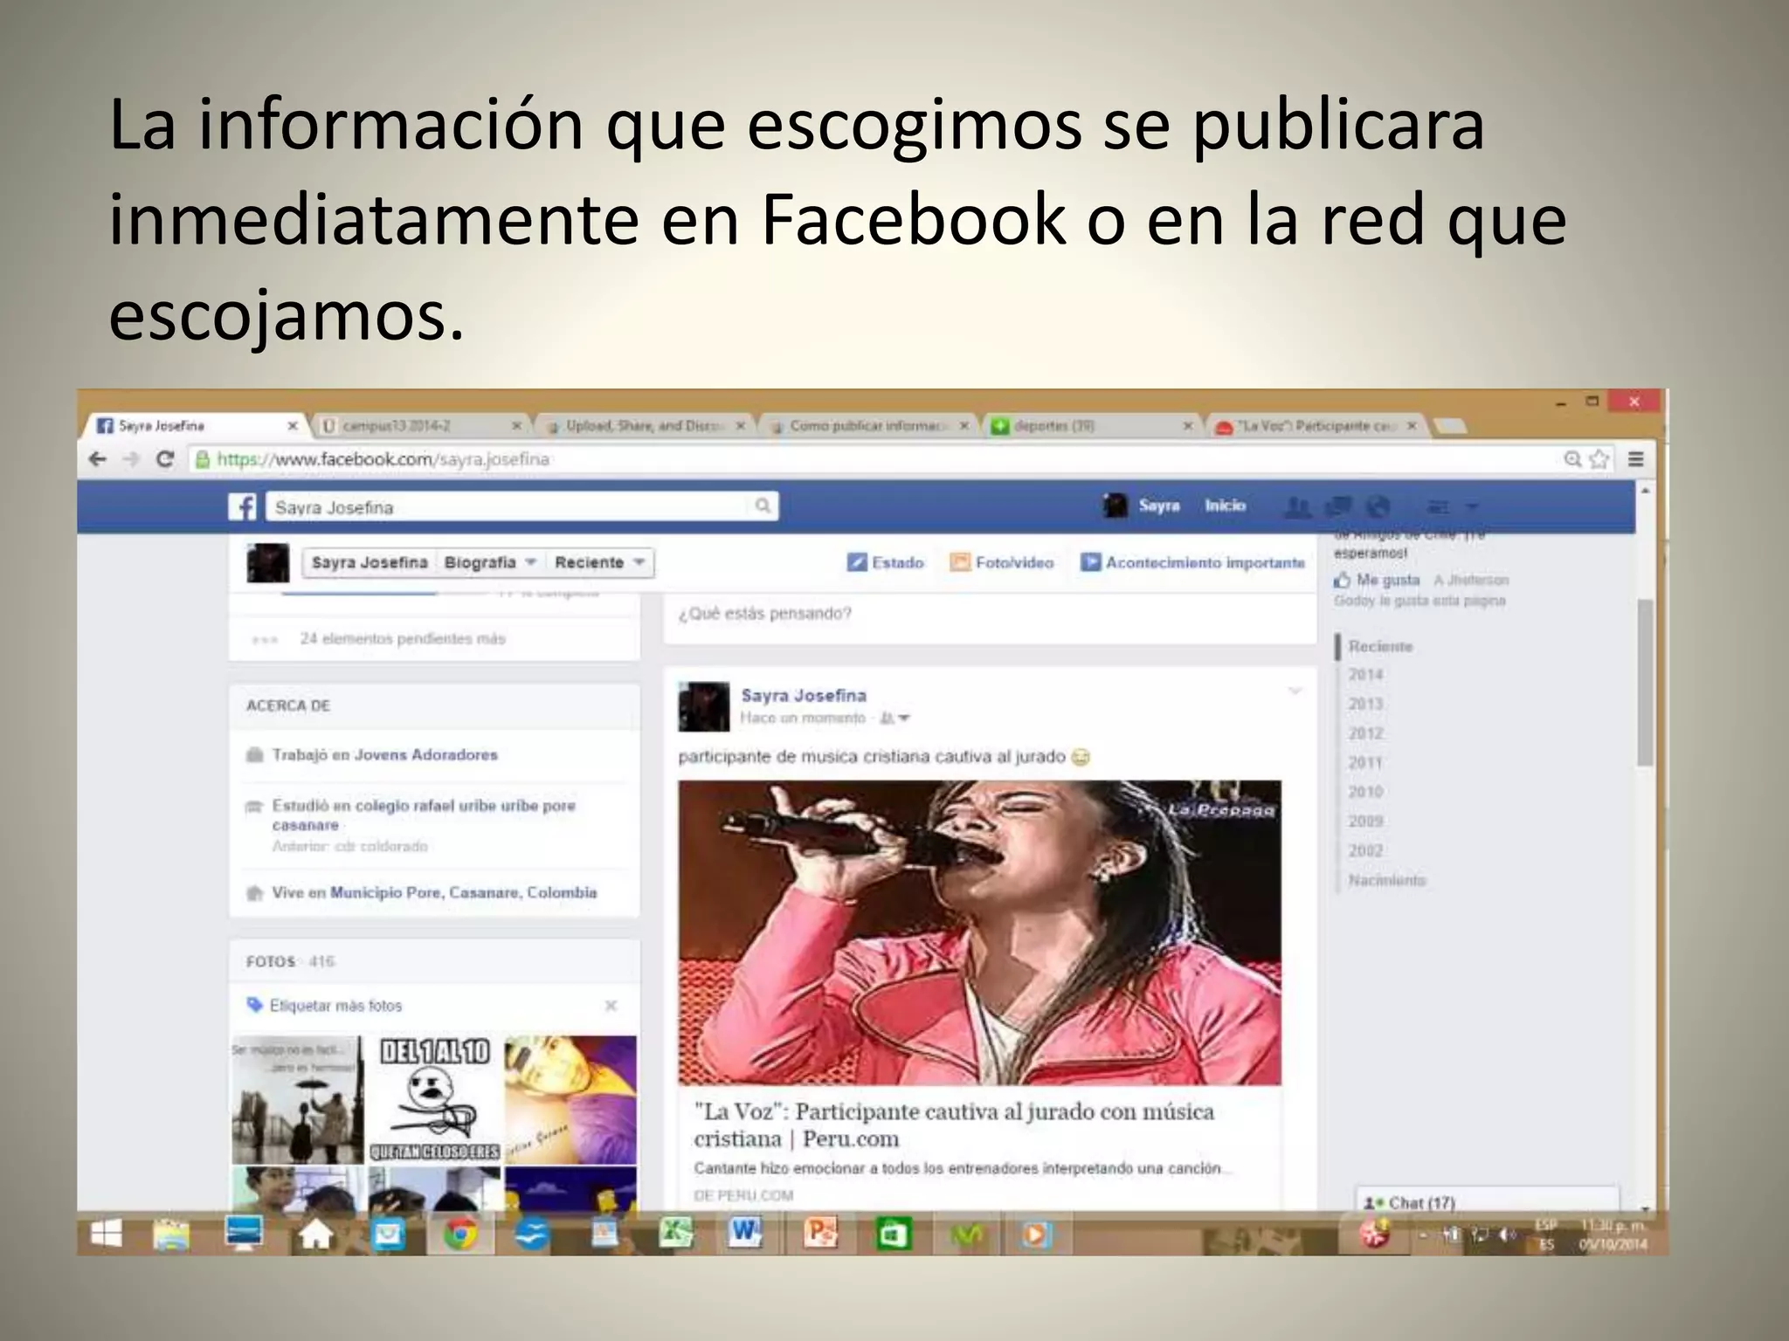Open Word from the taskbar
Screen dimensions: 1789x1341
(745, 1233)
